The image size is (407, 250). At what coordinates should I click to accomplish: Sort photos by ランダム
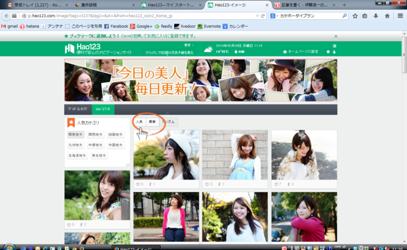(169, 122)
